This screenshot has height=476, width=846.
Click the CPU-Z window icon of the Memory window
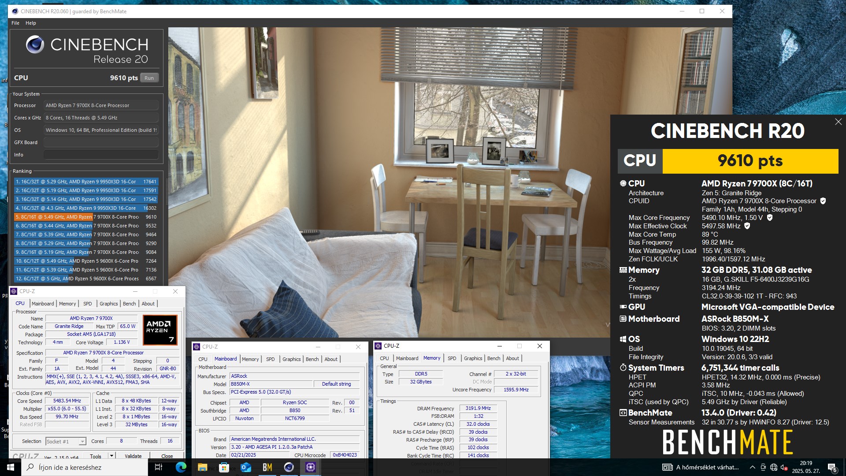click(378, 346)
